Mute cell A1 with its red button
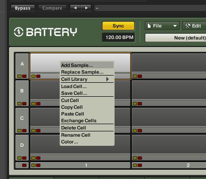 [x=38, y=76]
